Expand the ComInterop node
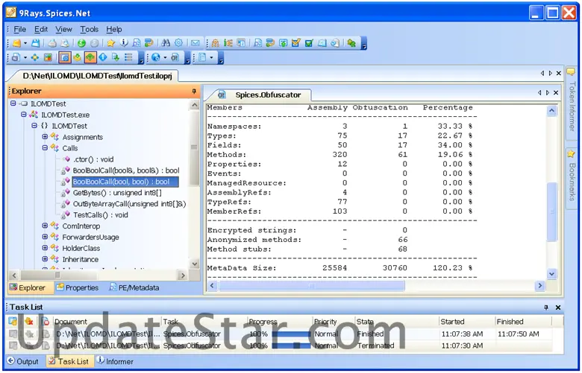The height and width of the screenshot is (373, 582). (45, 226)
